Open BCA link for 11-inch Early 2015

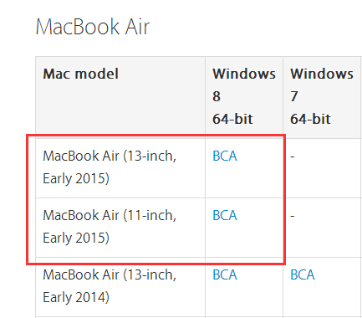coord(225,215)
